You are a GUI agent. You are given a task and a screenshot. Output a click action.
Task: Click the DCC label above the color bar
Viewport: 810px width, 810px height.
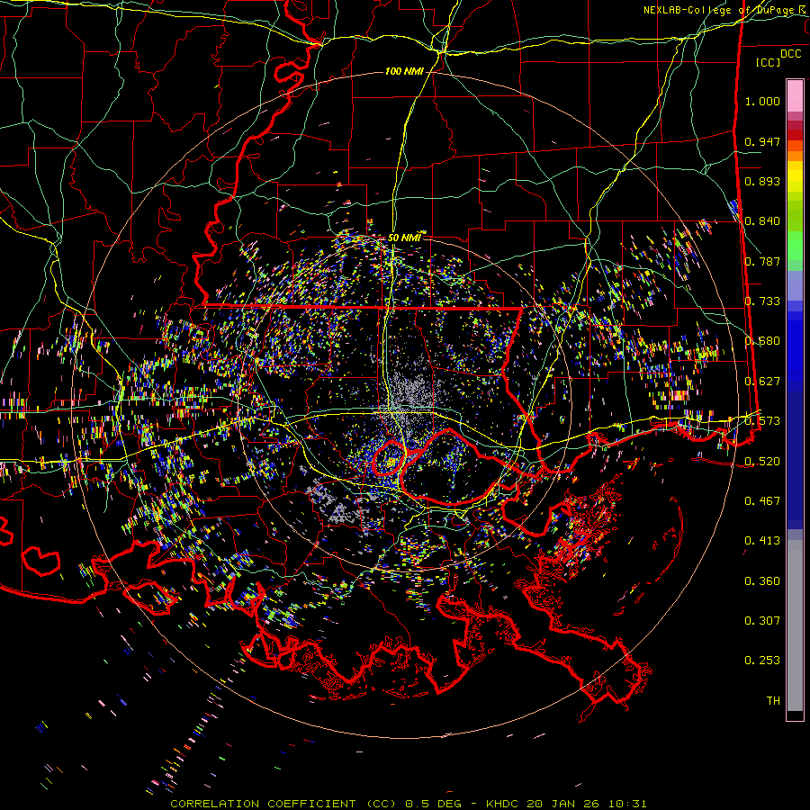pyautogui.click(x=790, y=54)
